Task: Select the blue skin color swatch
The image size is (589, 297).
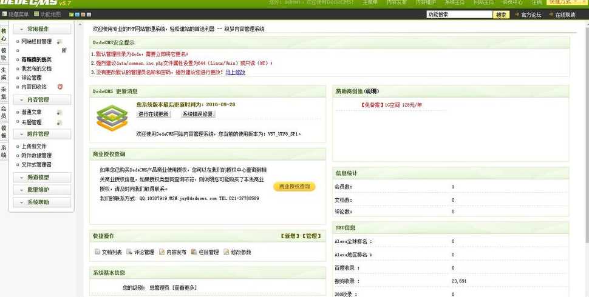Action: (x=77, y=15)
